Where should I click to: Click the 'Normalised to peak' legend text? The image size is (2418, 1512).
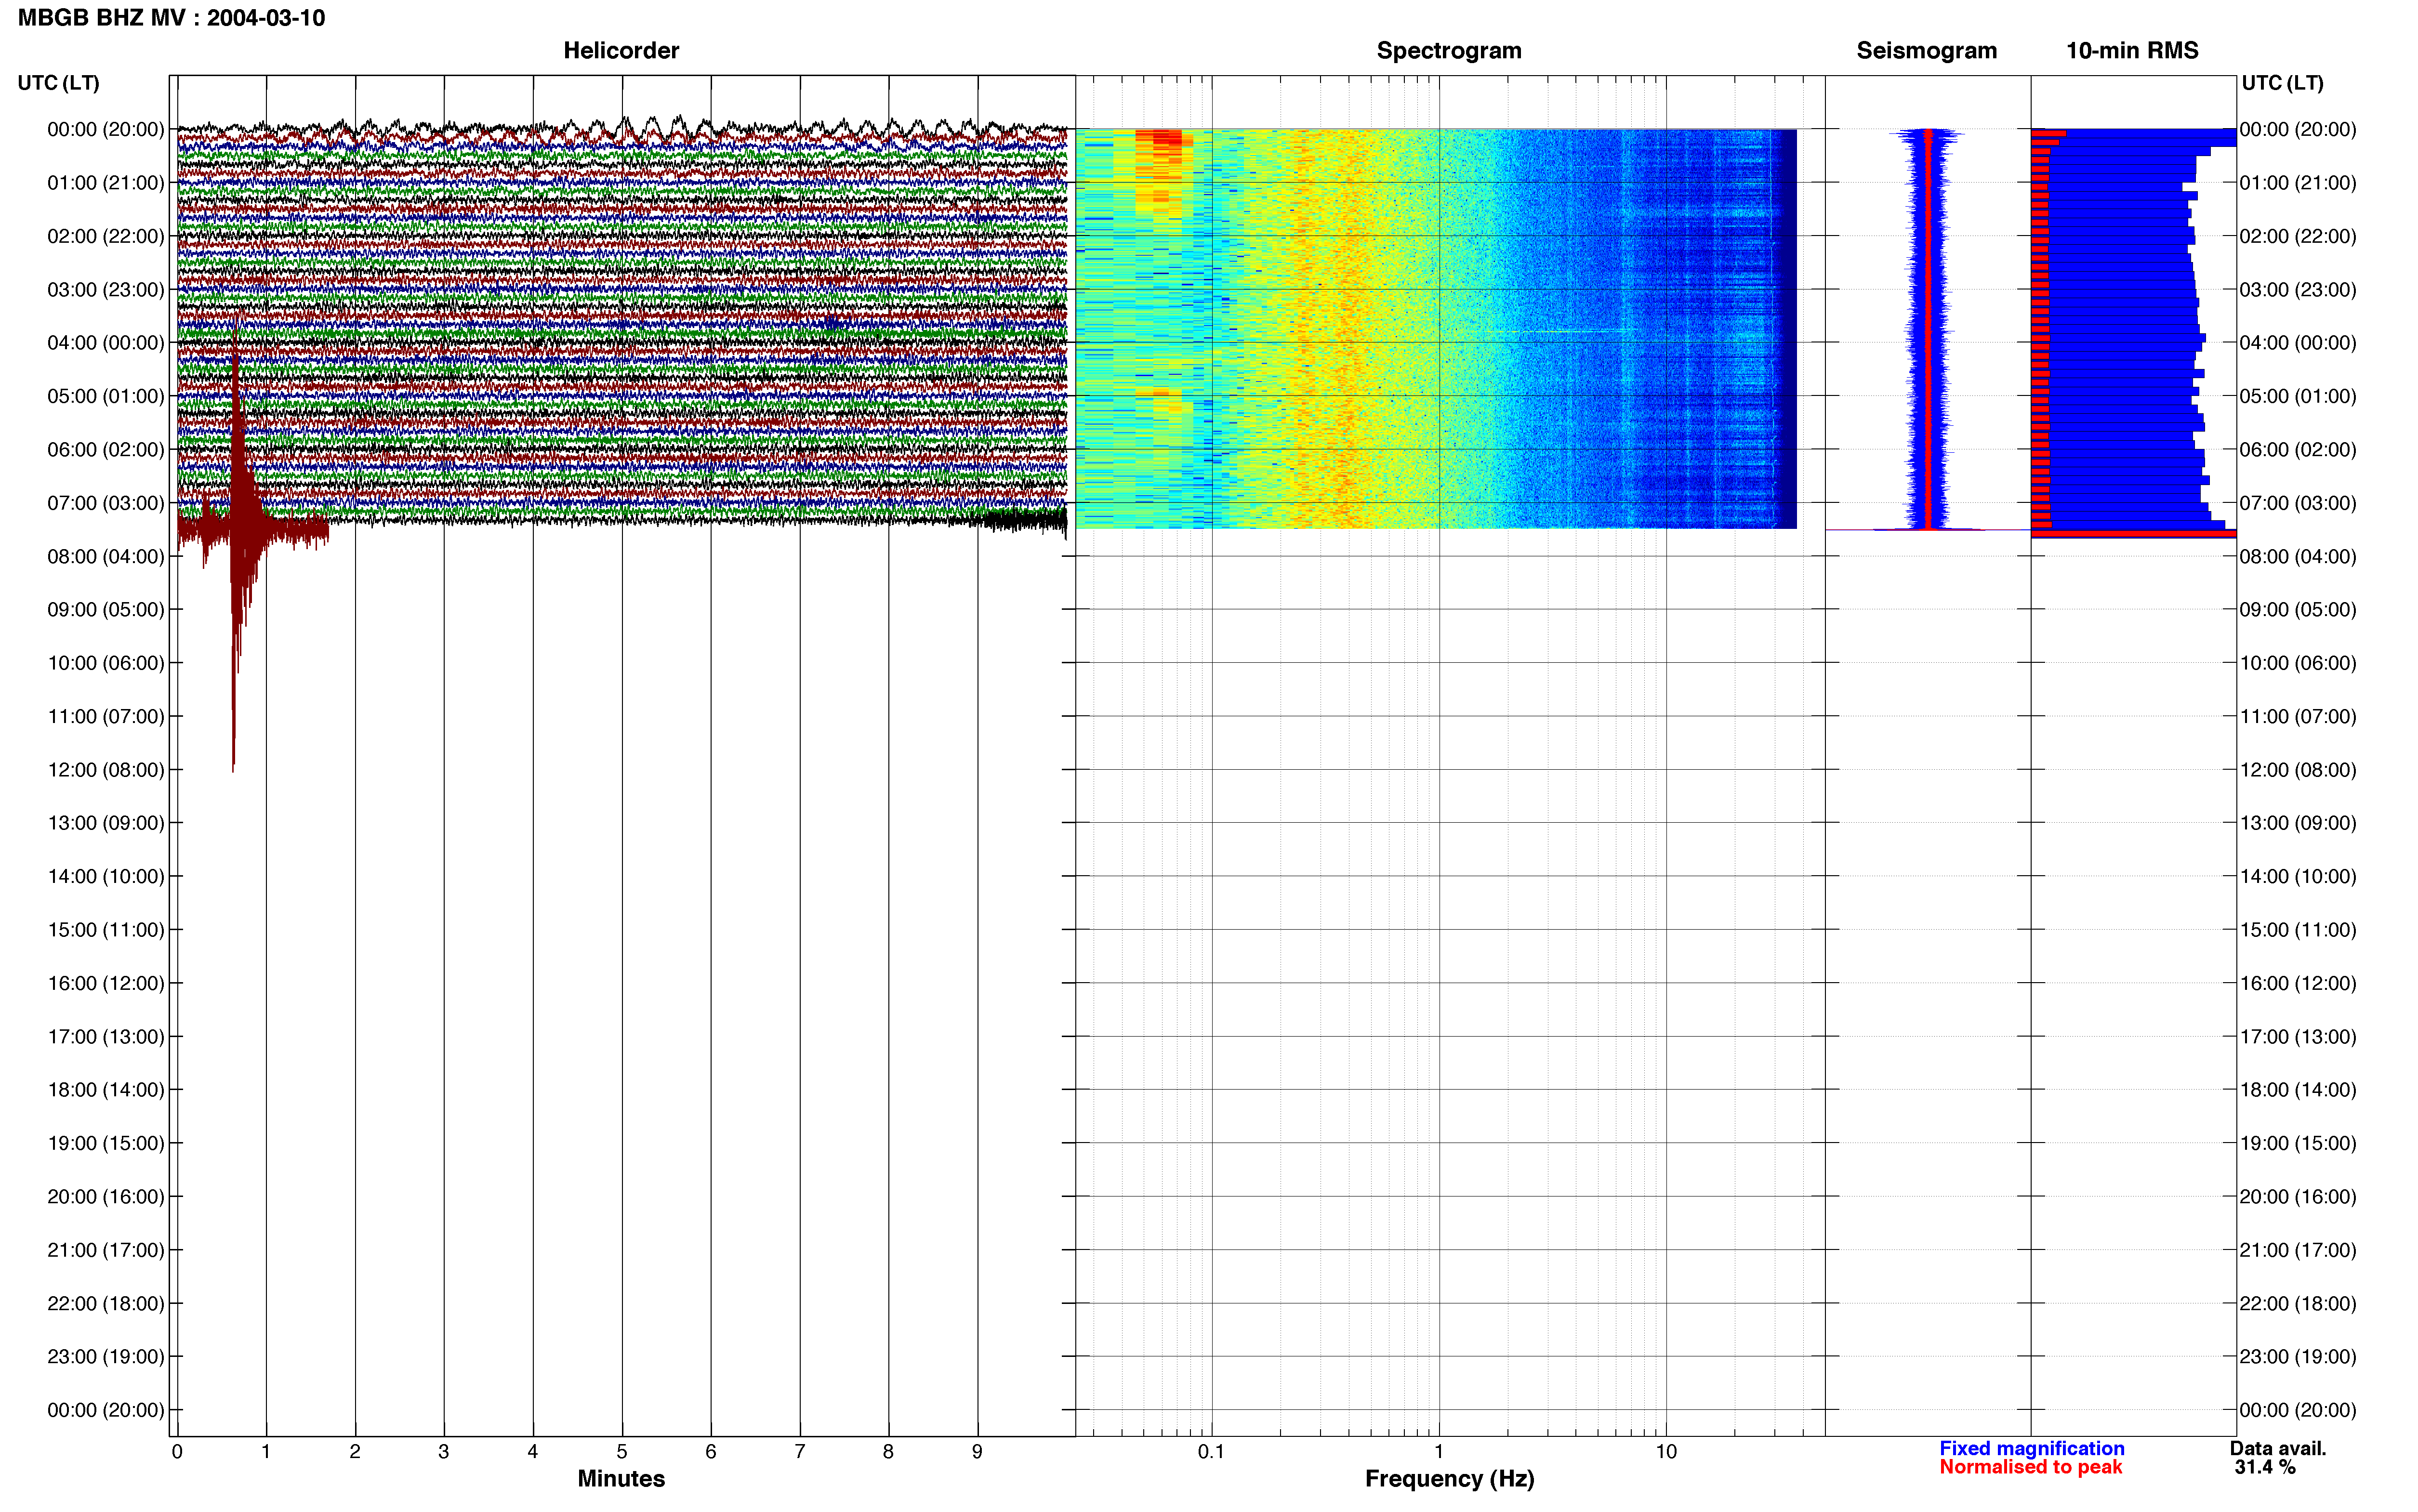[2030, 1467]
